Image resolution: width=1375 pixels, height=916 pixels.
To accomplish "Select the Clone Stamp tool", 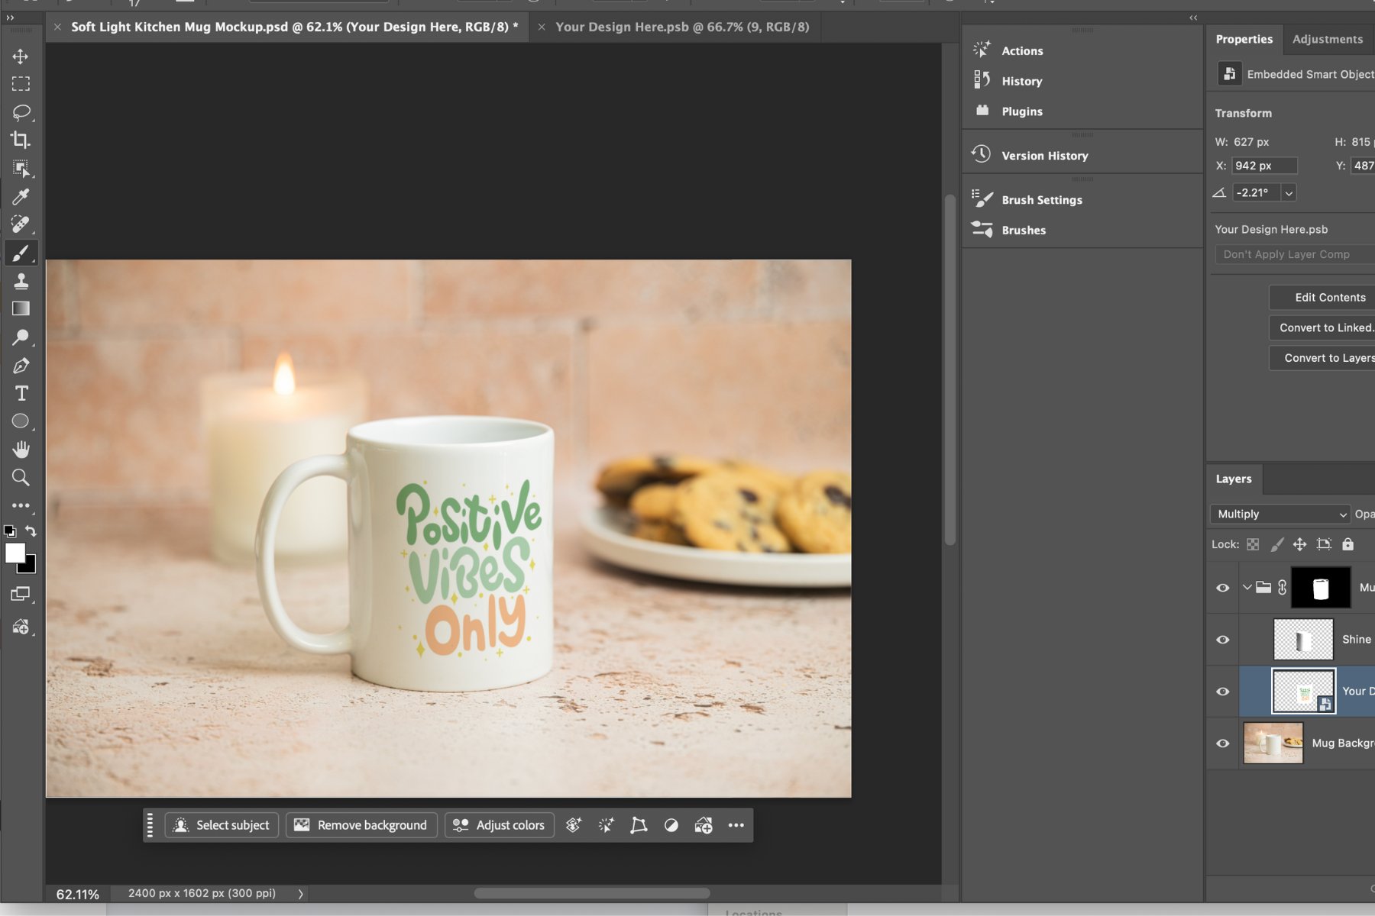I will (x=21, y=281).
